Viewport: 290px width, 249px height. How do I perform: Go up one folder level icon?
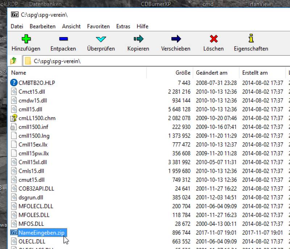pyautogui.click(x=13, y=61)
